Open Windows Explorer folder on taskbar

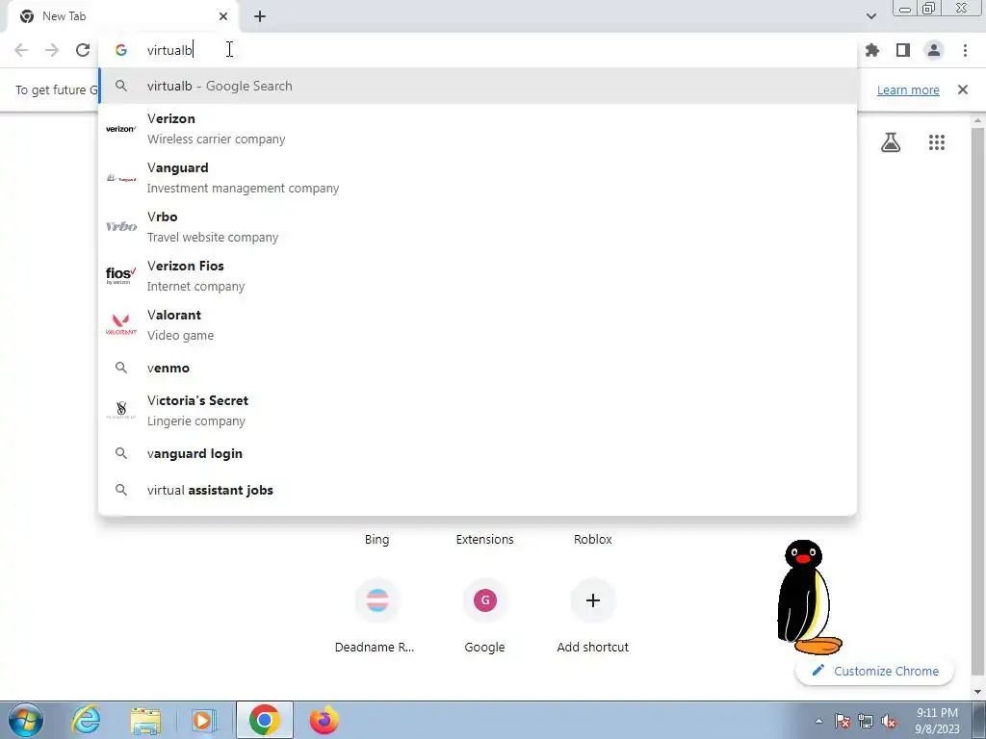[x=145, y=720]
